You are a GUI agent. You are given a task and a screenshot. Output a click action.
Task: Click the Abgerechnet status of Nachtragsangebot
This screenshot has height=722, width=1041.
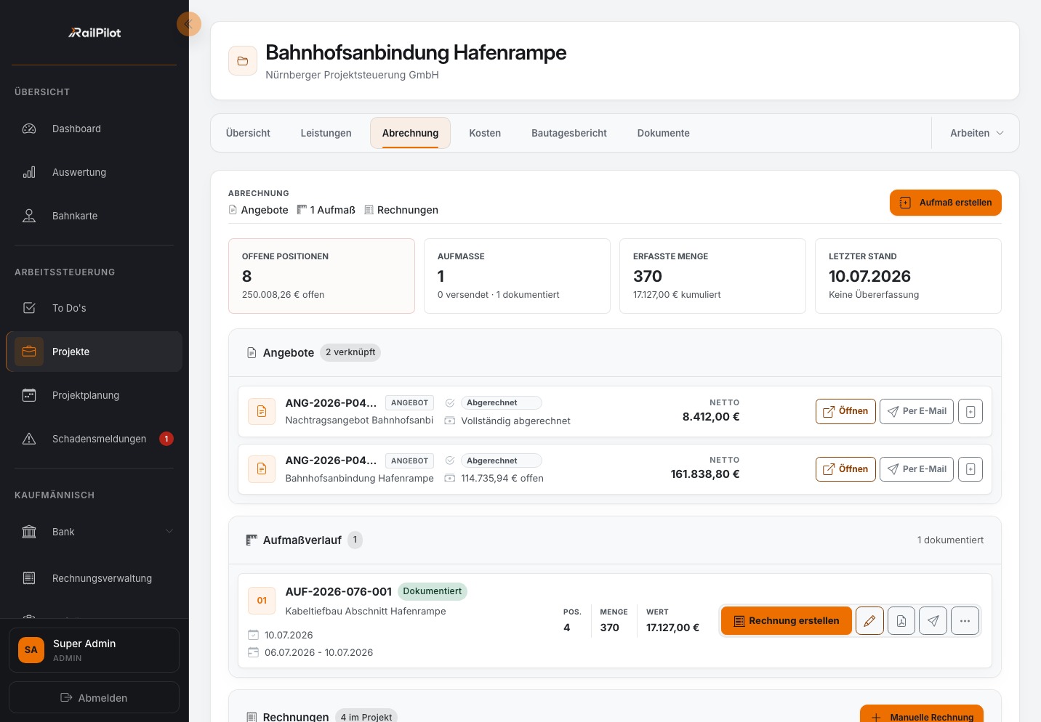click(x=501, y=402)
